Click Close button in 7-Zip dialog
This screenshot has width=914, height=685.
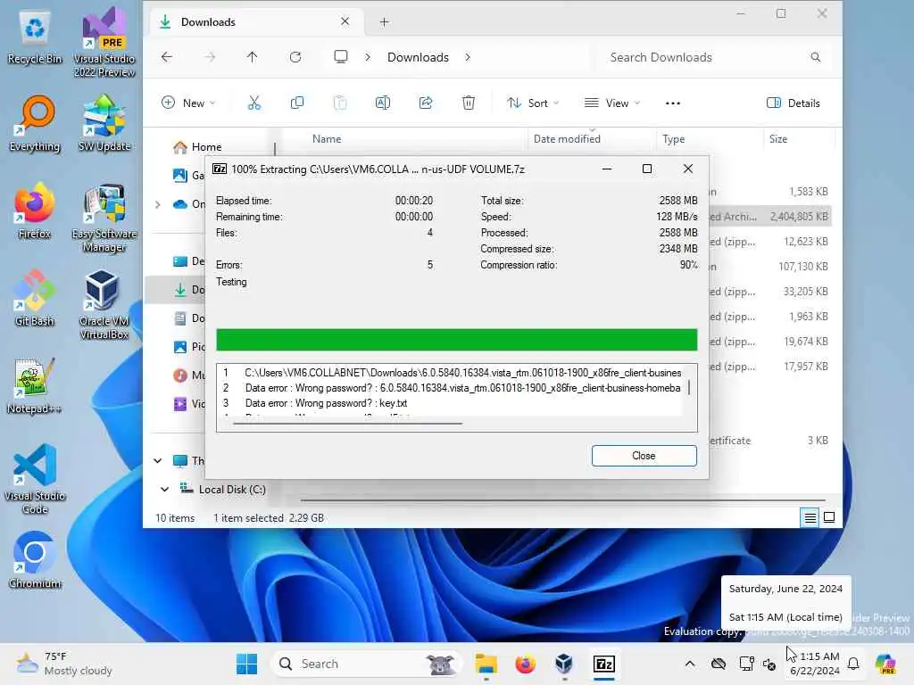pyautogui.click(x=644, y=456)
